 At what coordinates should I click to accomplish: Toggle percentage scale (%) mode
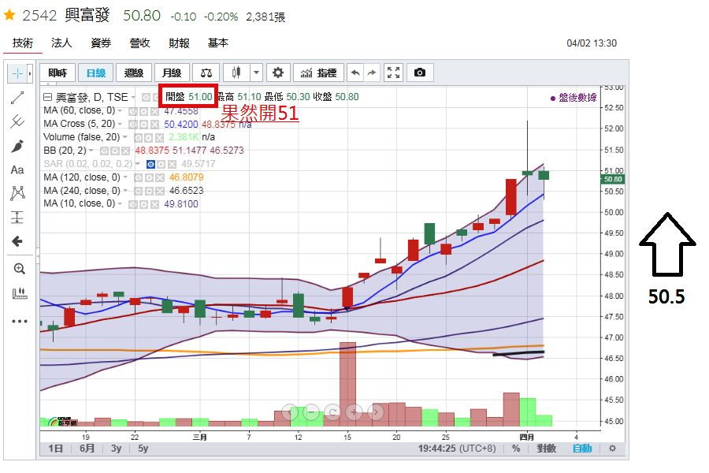516,449
